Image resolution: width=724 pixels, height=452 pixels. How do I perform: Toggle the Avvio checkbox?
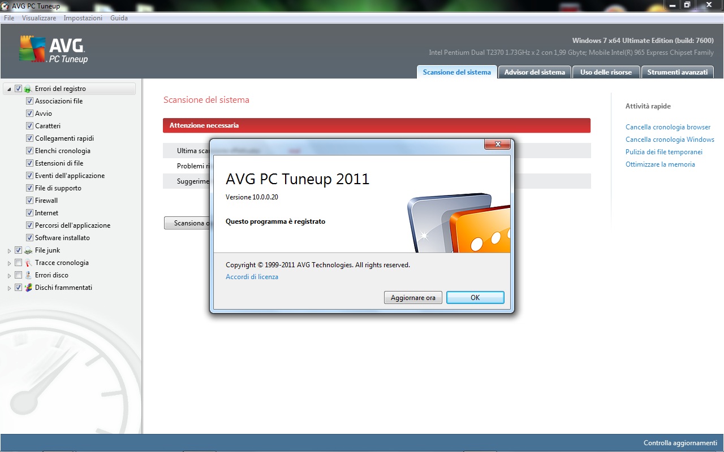[29, 114]
